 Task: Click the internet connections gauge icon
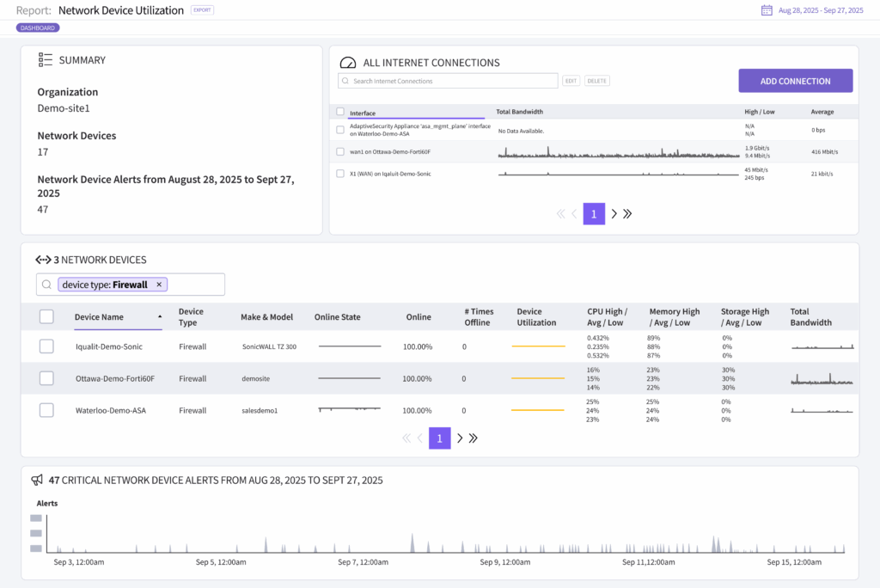(347, 63)
